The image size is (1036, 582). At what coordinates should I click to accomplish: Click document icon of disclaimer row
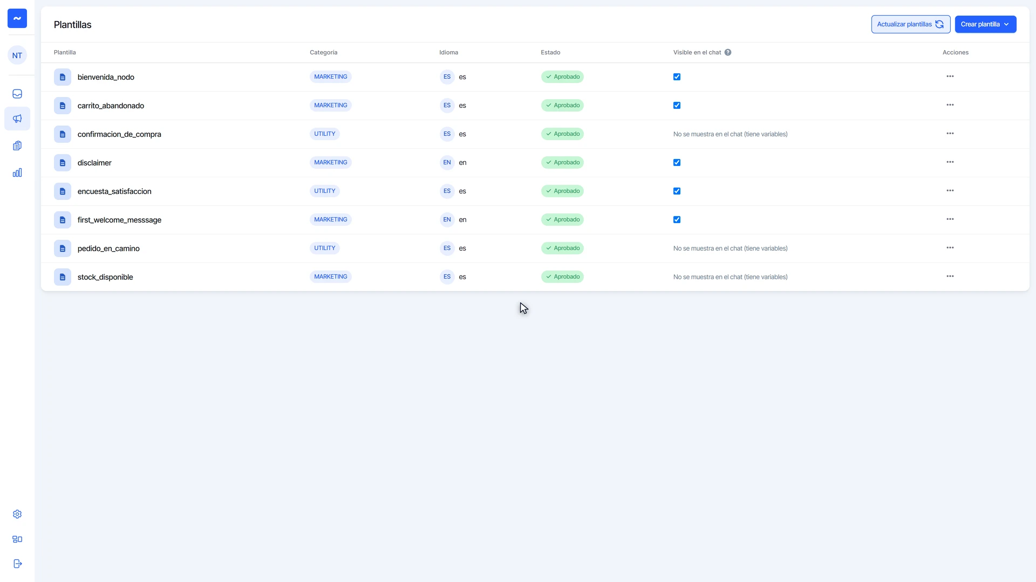pyautogui.click(x=63, y=163)
